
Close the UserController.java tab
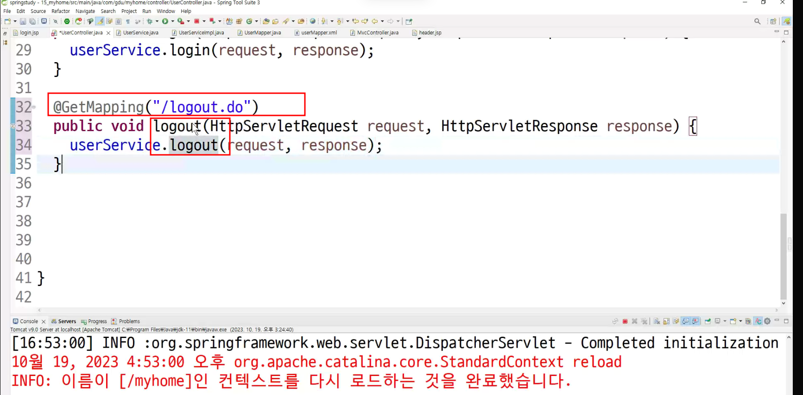[108, 33]
